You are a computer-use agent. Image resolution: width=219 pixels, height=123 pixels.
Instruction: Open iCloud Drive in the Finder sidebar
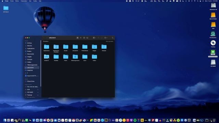point(32,81)
